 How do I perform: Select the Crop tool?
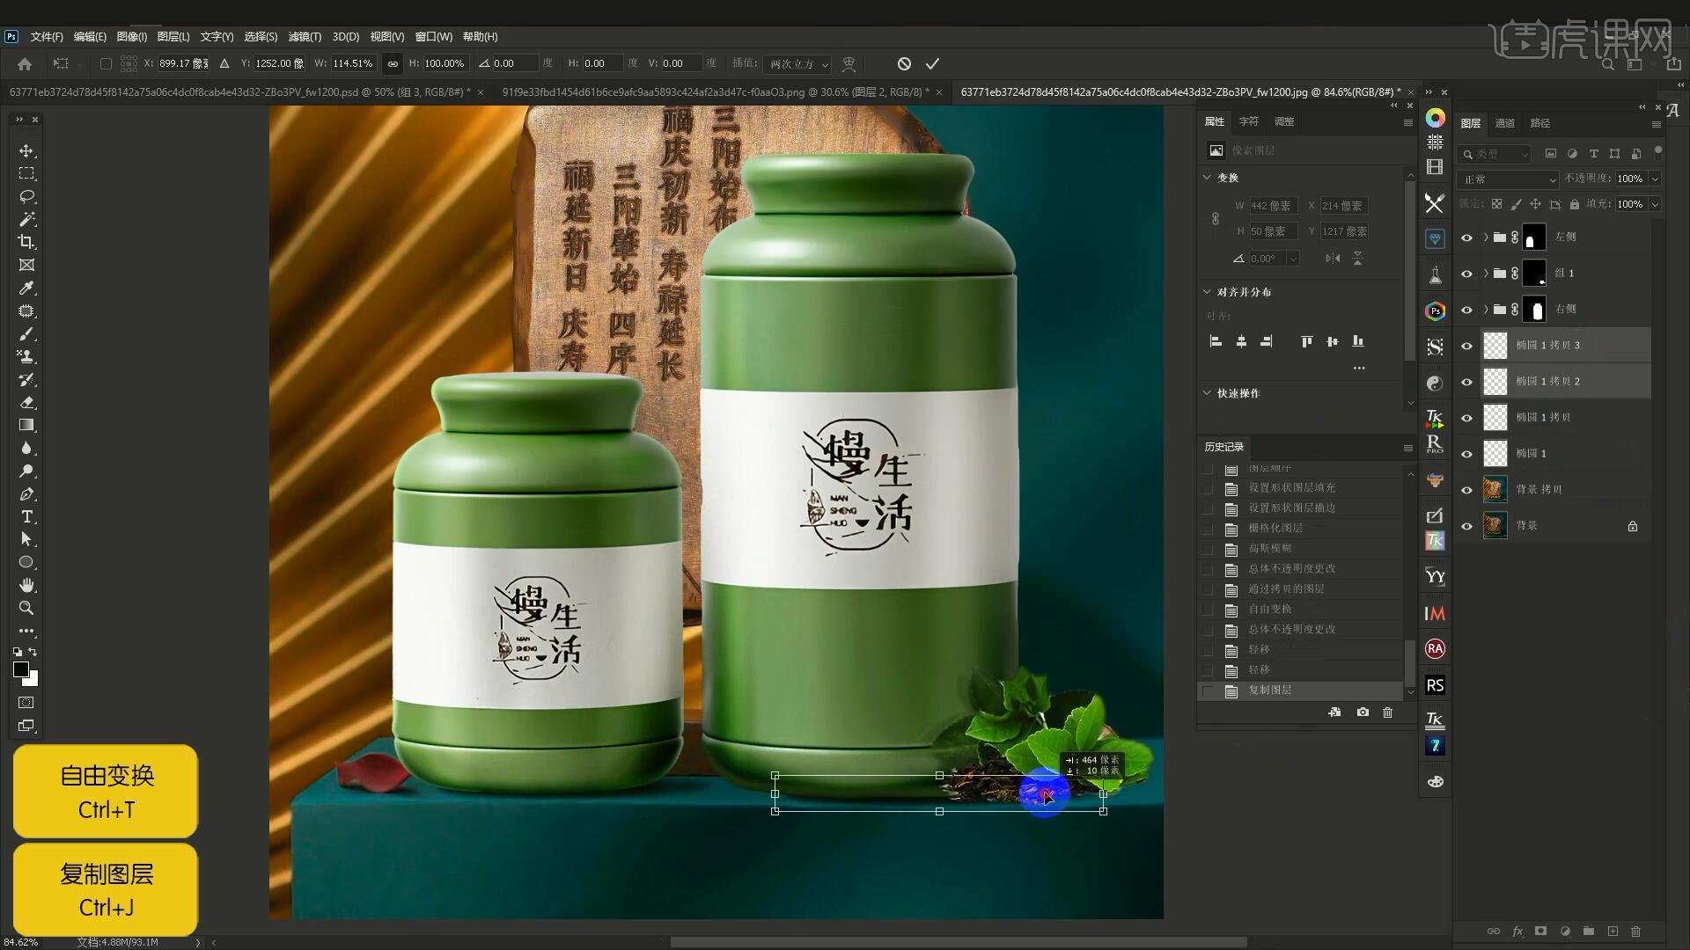tap(26, 242)
